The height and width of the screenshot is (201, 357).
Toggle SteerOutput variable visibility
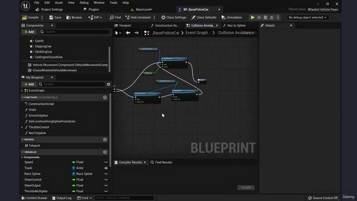106,185
